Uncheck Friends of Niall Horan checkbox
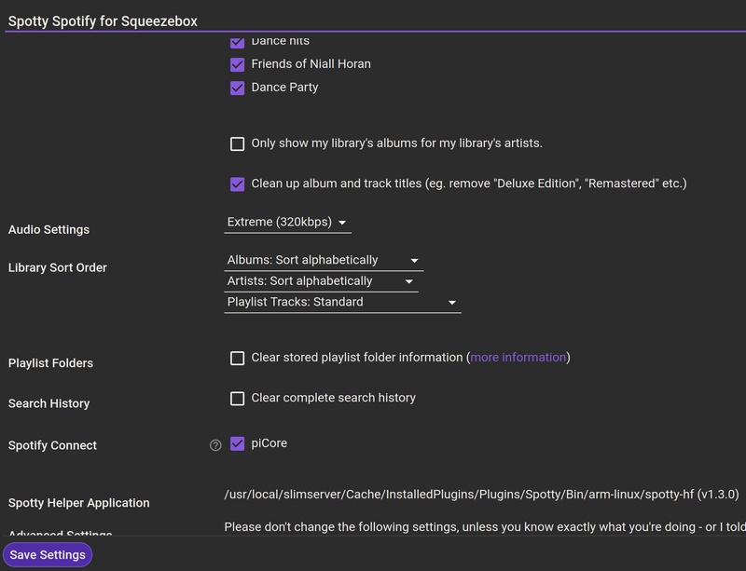The height and width of the screenshot is (571, 746). click(237, 64)
